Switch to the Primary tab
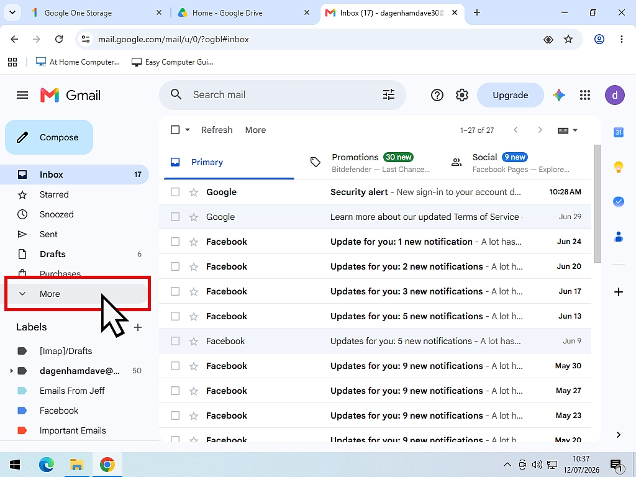Image resolution: width=636 pixels, height=477 pixels. coord(229,162)
